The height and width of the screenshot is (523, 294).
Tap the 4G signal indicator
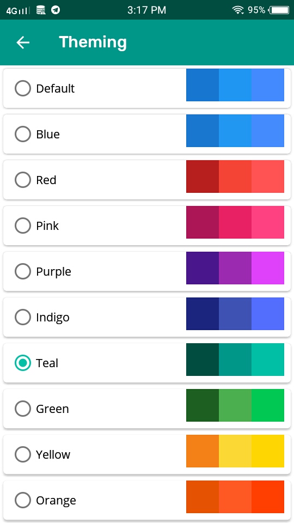pos(17,10)
